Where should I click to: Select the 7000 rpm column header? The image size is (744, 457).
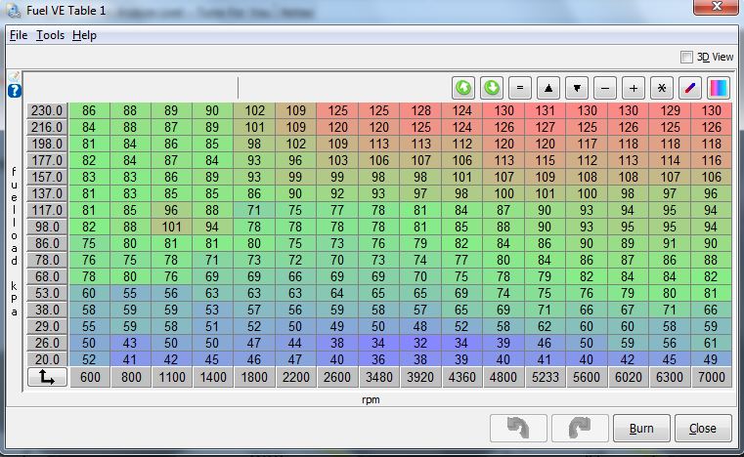[x=712, y=377]
